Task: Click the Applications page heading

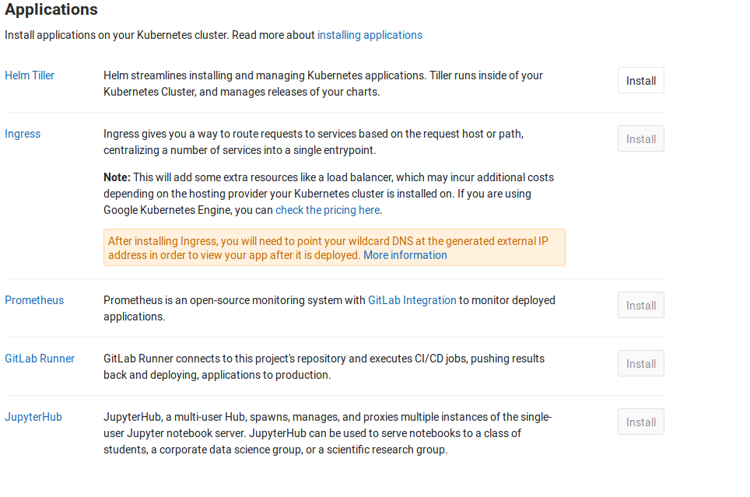Action: click(51, 10)
